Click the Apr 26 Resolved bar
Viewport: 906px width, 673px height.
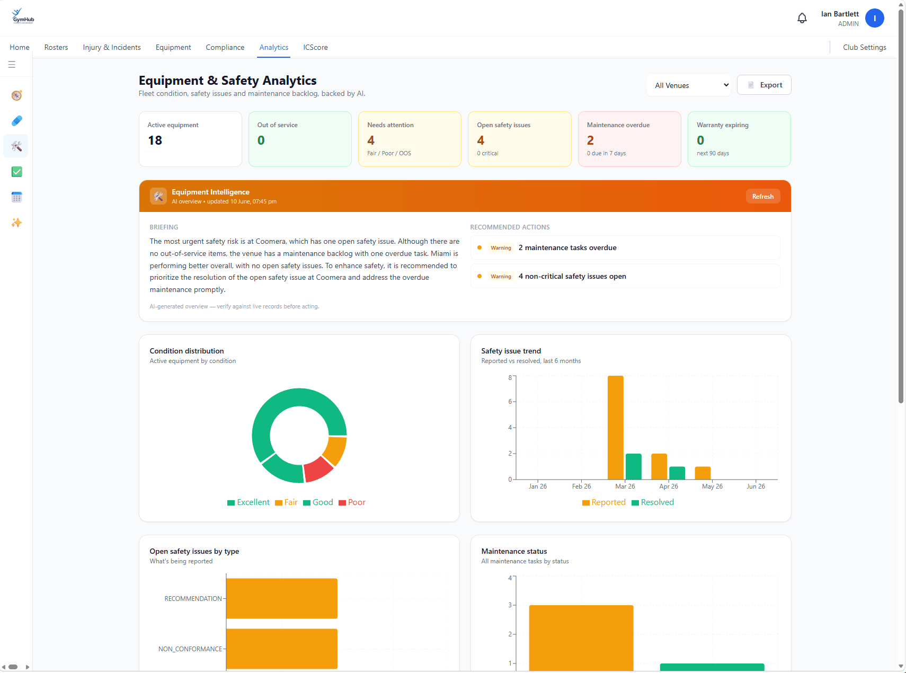677,473
